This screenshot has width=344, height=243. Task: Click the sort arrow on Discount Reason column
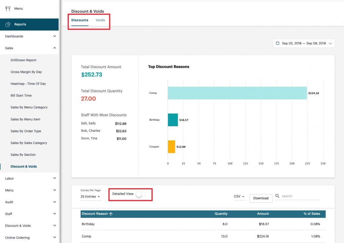(110, 214)
